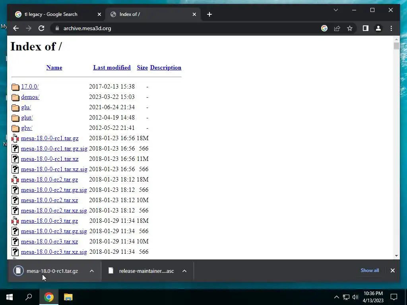The height and width of the screenshot is (305, 407).
Task: Sort listing by Last modified
Action: (112, 68)
